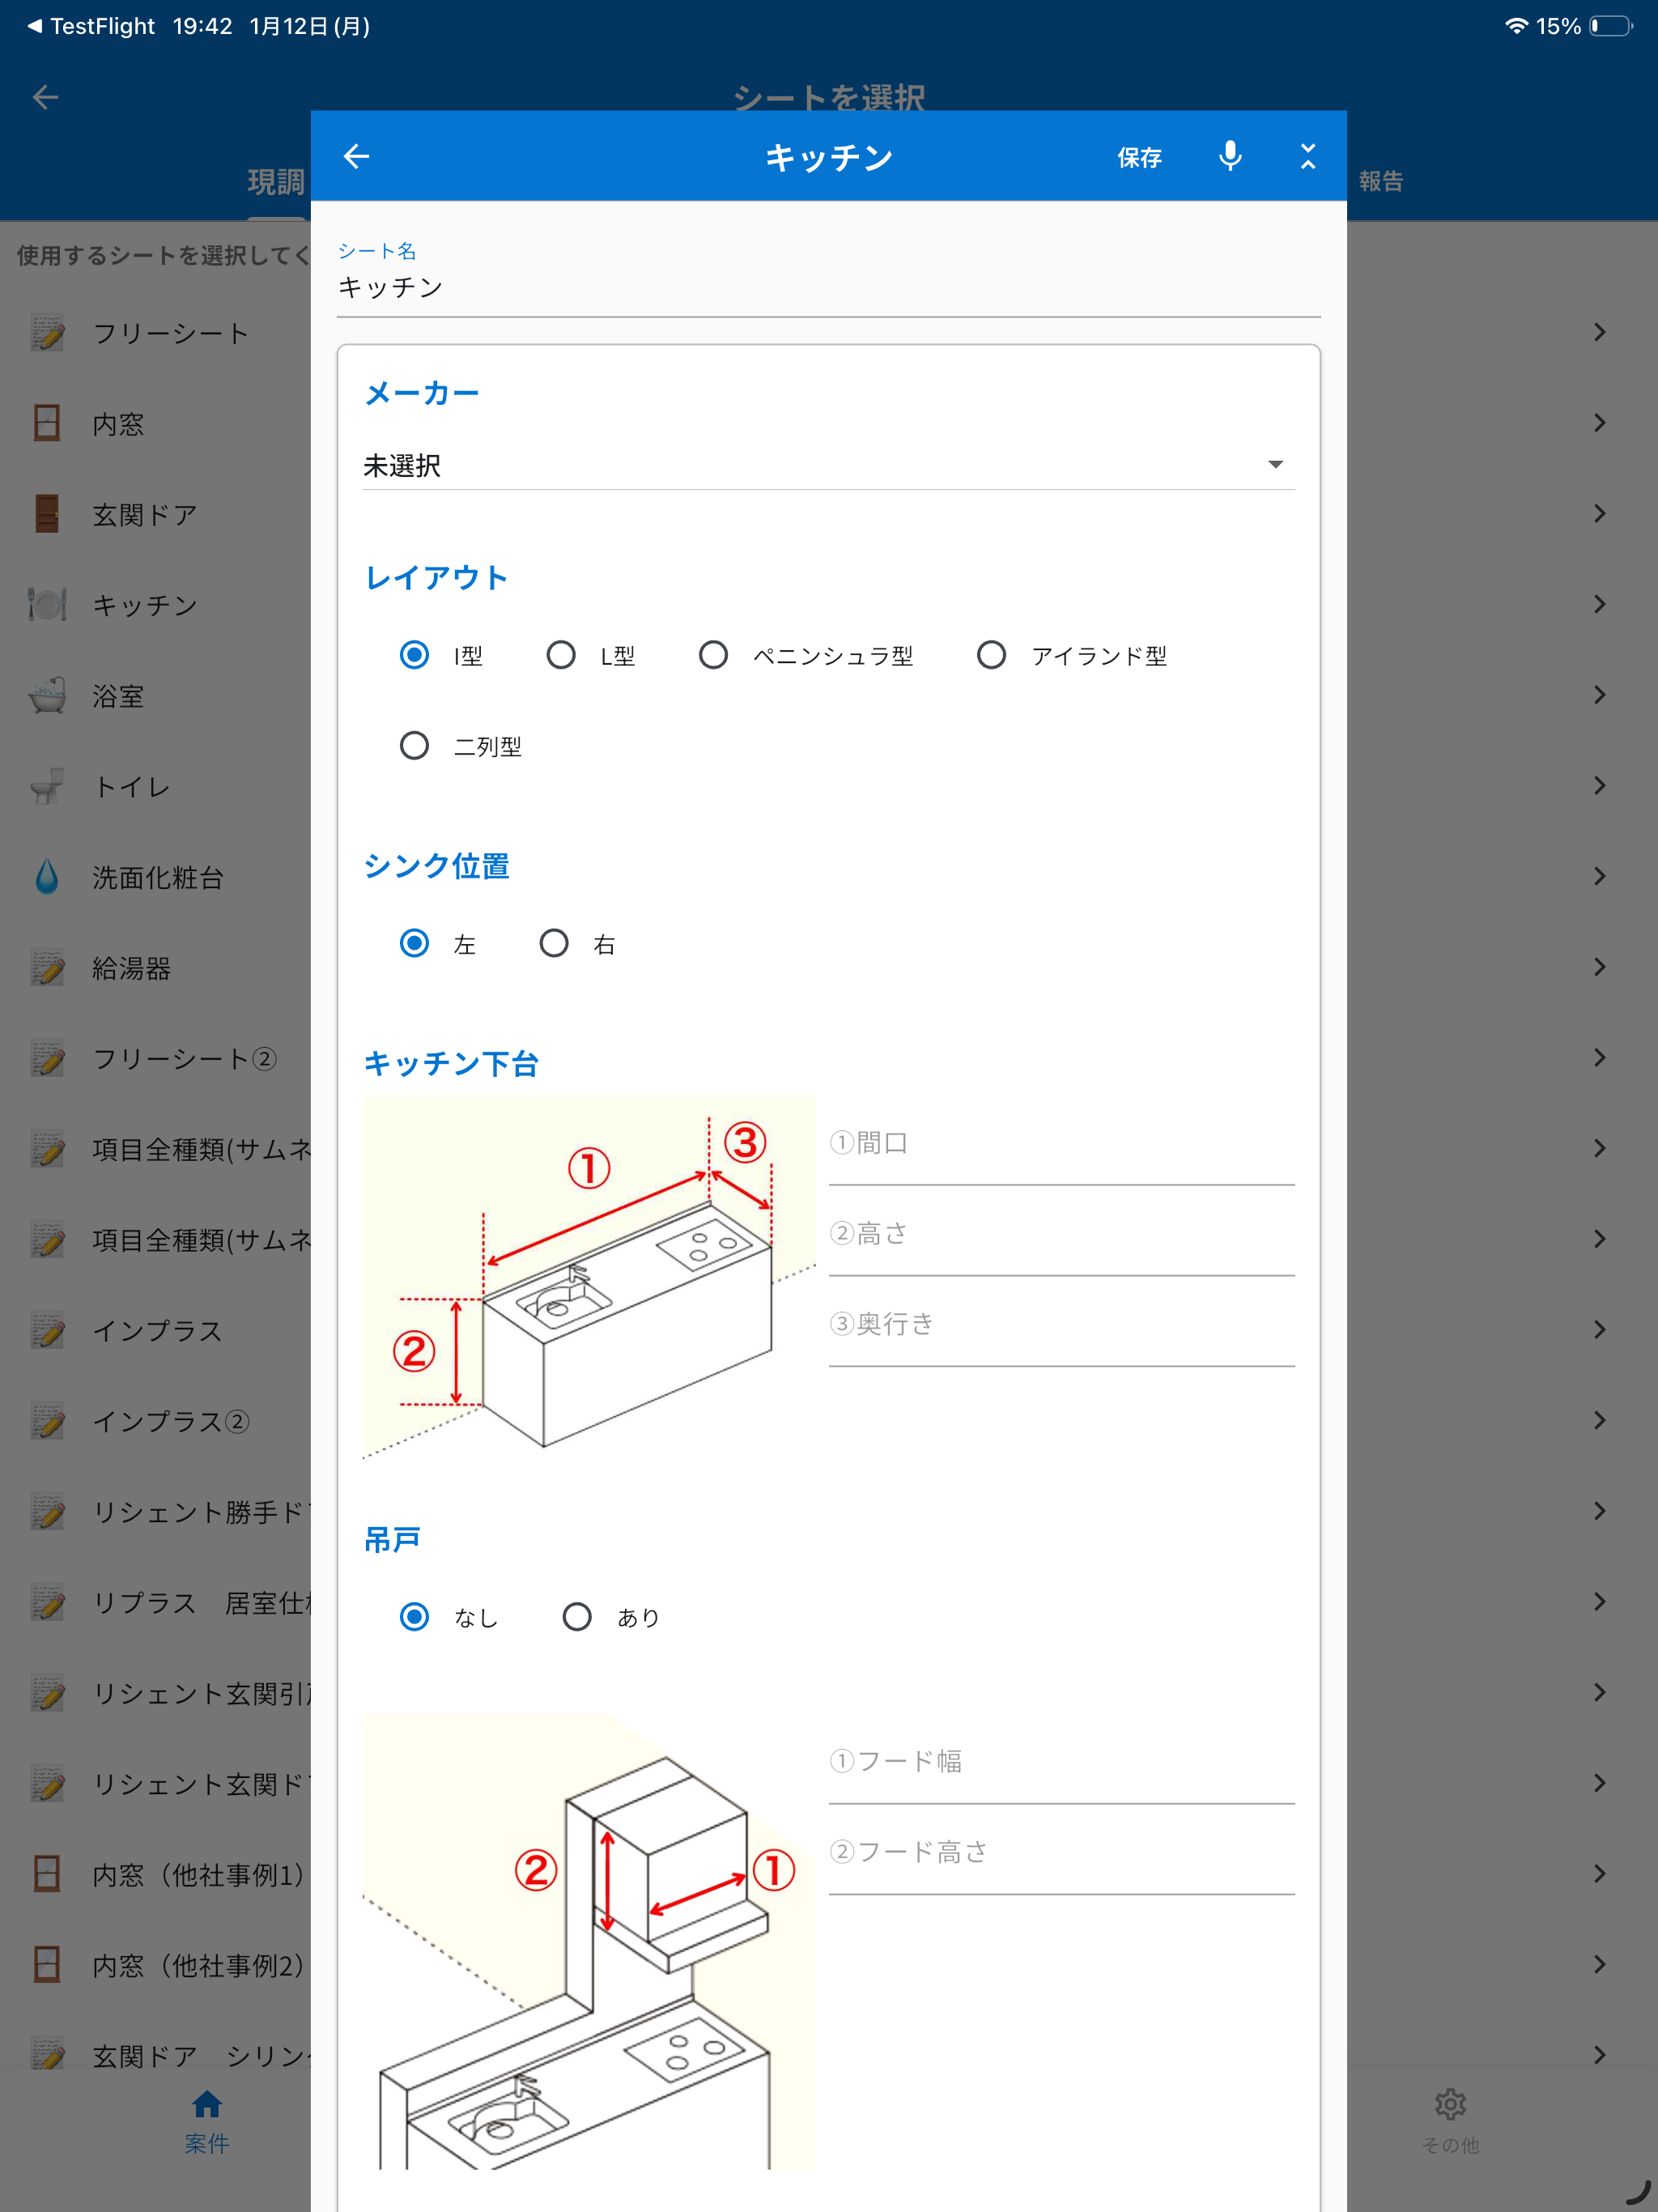Open the 内窓 row chevron
Viewport: 1658px width, 2212px height.
click(1599, 423)
